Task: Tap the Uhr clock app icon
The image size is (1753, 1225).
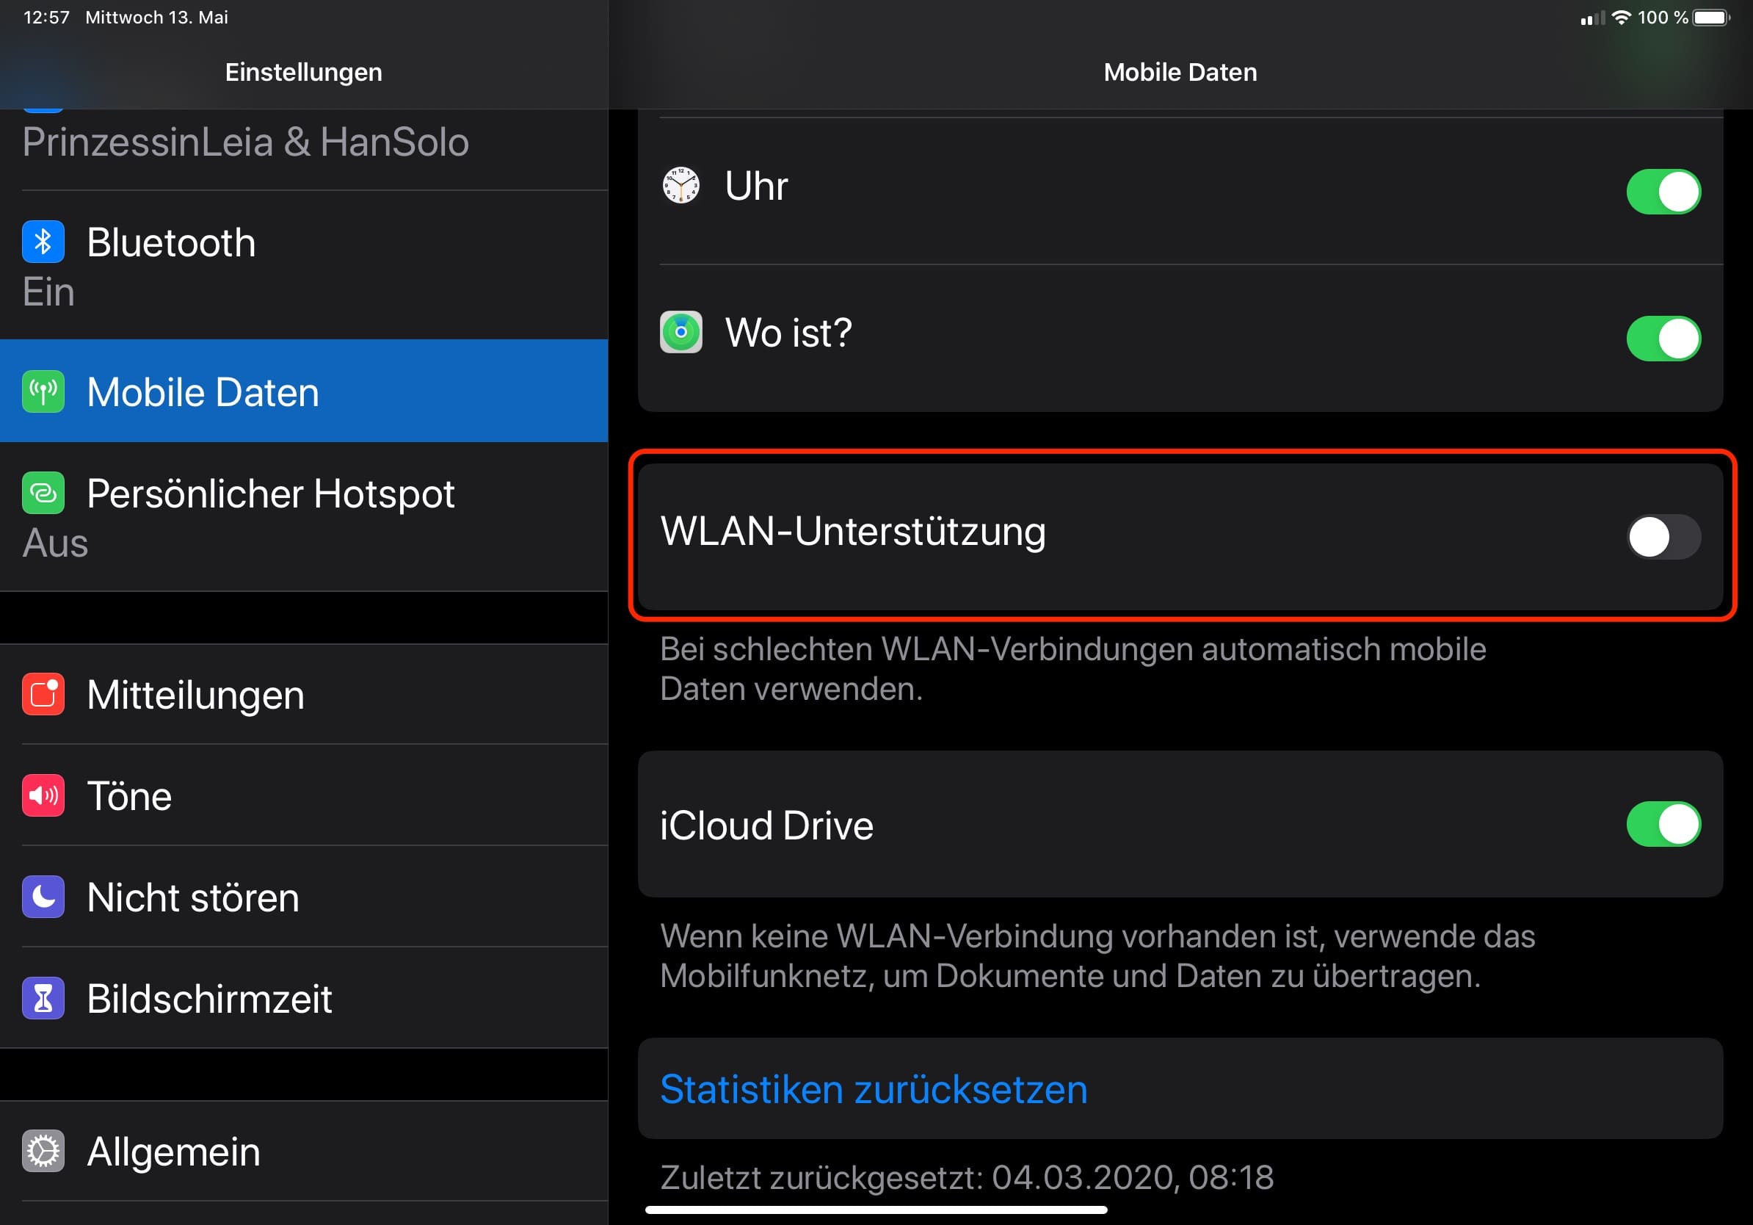Action: (x=680, y=186)
